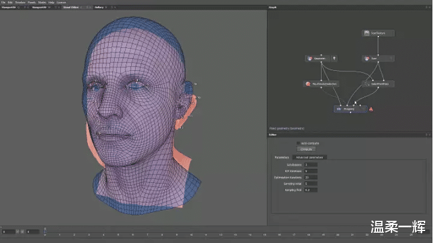
Task: Select the ScanTexture node icon
Action: 366,33
